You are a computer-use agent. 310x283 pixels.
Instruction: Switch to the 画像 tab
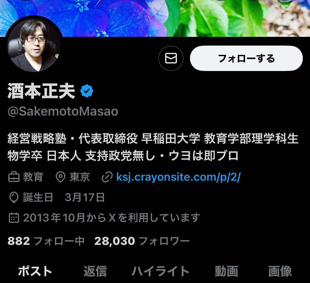[x=280, y=271]
